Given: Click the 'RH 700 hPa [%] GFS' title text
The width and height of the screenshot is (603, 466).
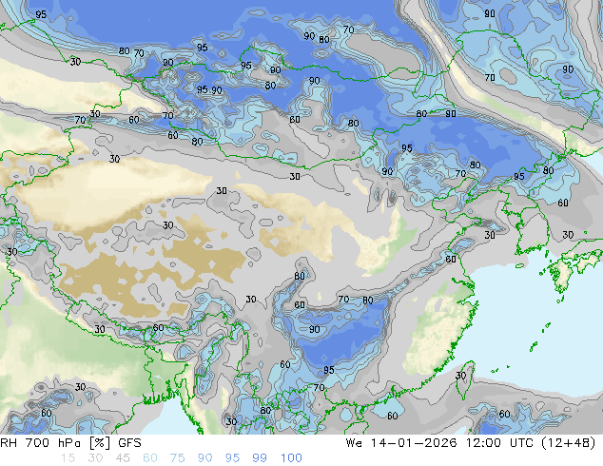Looking at the screenshot, I should coord(70,443).
